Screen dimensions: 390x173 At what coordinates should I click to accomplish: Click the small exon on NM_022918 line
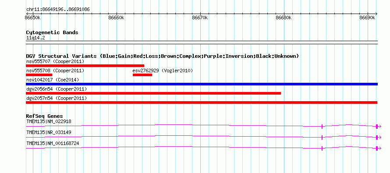(322, 126)
